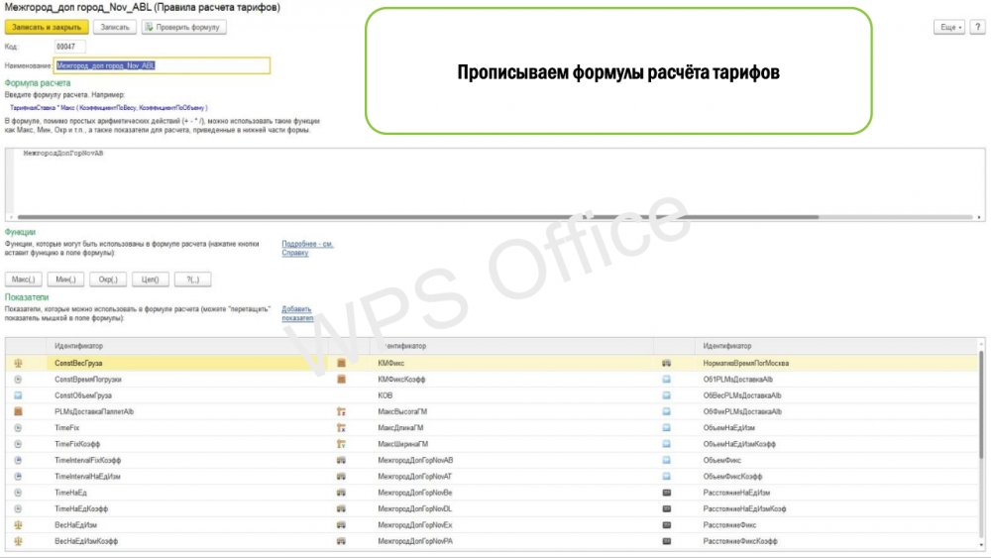991x558 pixels.
Task: Click into the Наименование text field
Action: [x=162, y=65]
